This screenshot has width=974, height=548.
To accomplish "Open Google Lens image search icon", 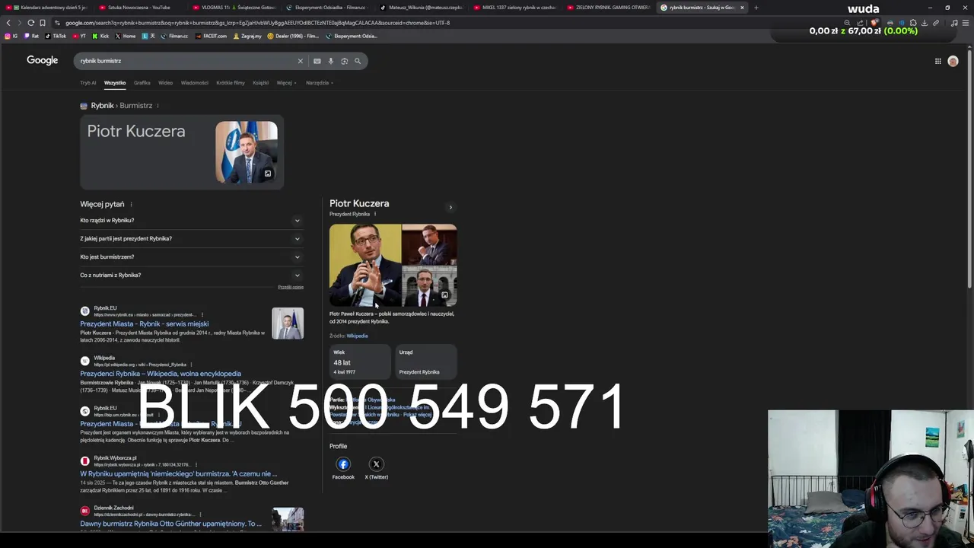I will click(344, 61).
